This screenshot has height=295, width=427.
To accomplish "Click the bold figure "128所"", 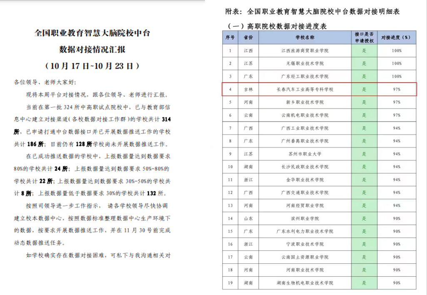I will click(x=84, y=144).
